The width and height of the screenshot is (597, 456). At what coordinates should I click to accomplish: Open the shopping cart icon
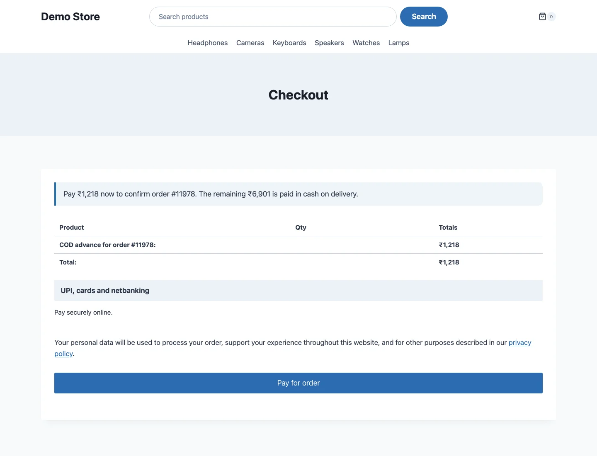pyautogui.click(x=542, y=17)
